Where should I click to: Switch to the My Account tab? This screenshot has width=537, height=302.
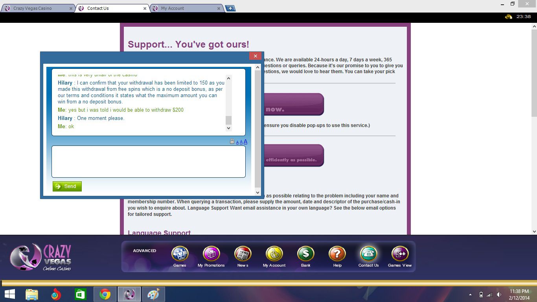186,8
